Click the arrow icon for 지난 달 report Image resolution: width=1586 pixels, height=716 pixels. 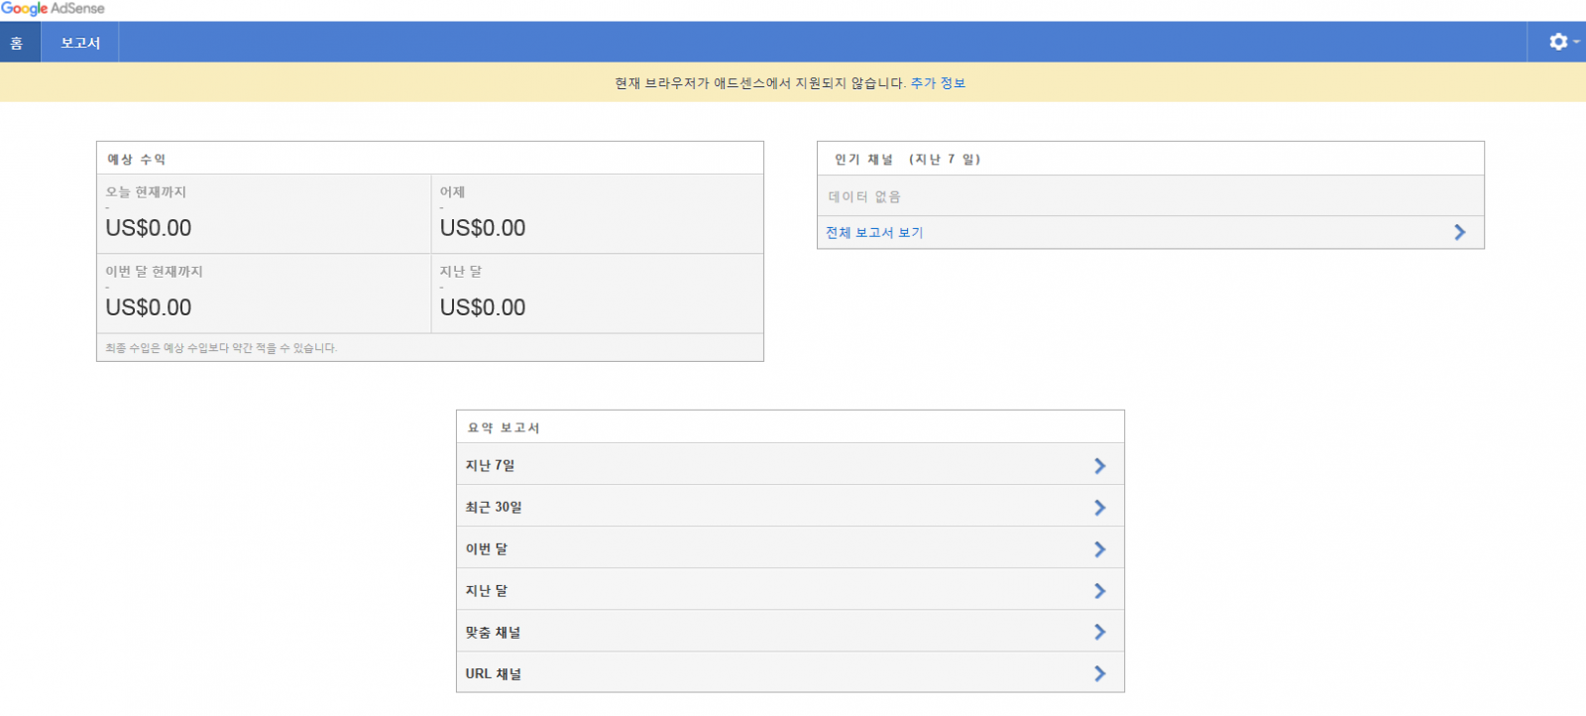click(x=1099, y=590)
